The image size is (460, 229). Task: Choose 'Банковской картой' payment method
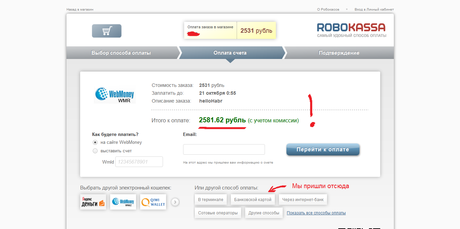click(x=253, y=200)
